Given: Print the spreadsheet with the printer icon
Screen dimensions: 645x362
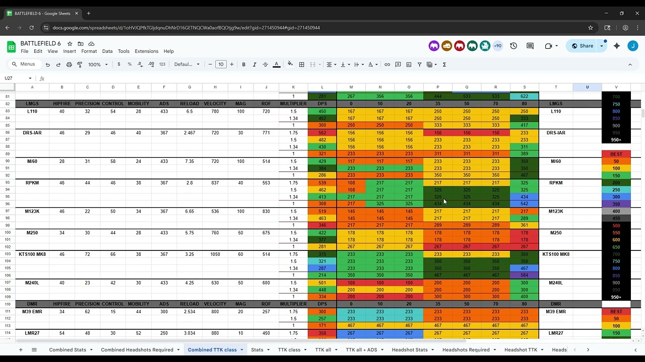Looking at the screenshot, I should click(x=69, y=64).
